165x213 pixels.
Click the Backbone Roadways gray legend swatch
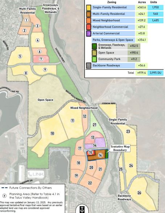89,66
